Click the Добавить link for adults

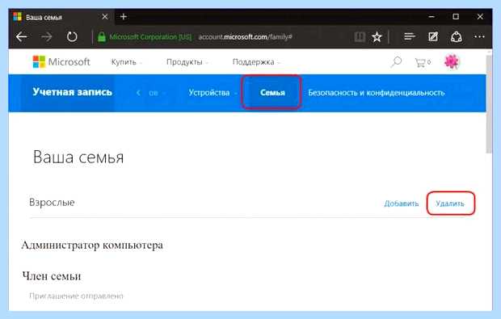click(402, 204)
